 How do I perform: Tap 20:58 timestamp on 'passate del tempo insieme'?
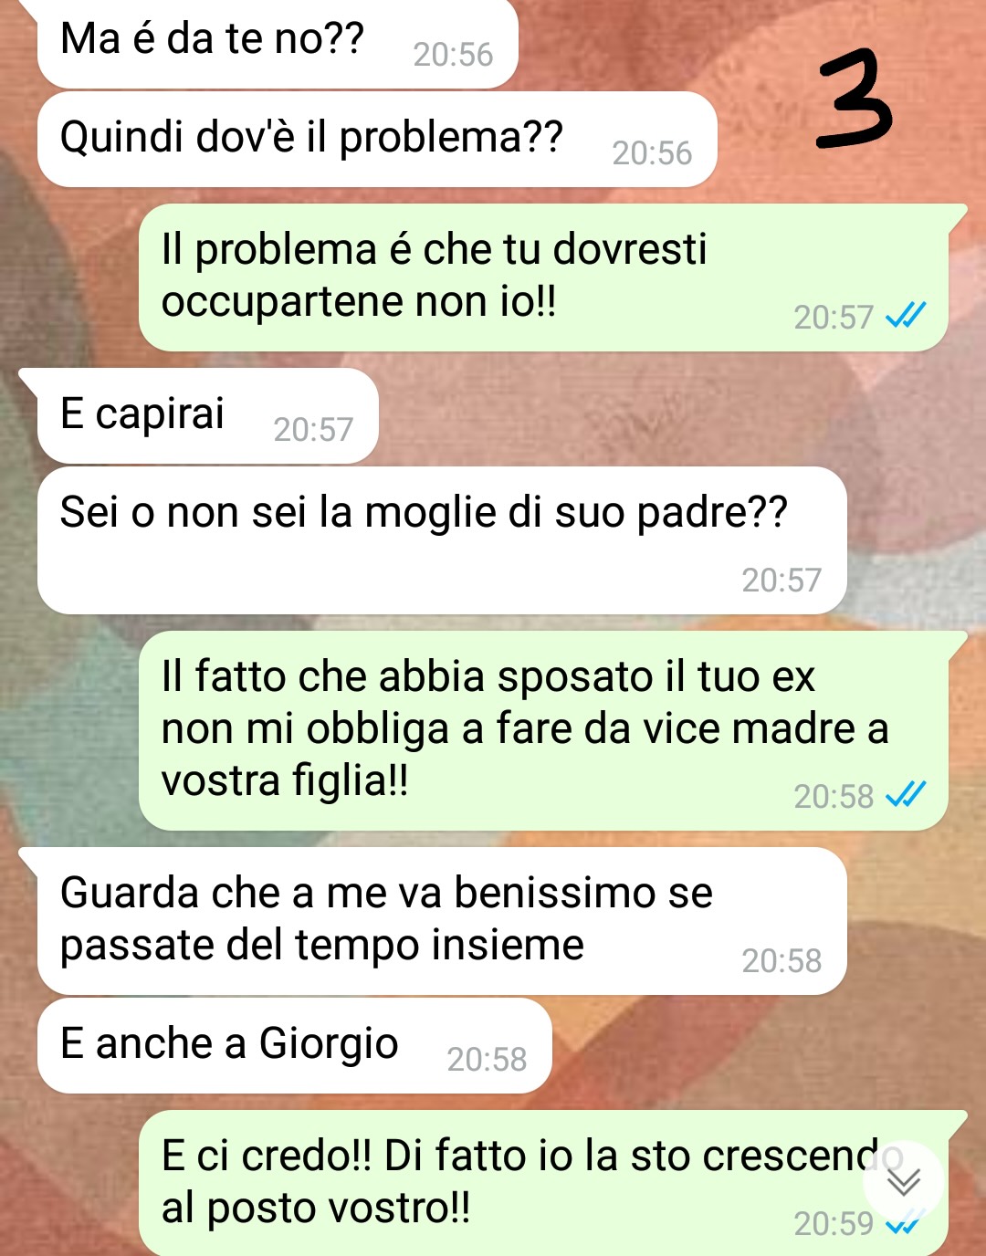coord(781,960)
